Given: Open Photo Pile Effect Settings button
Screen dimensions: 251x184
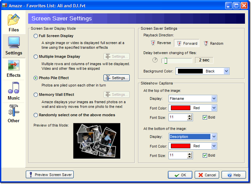Looking at the screenshot, I should click(117, 78).
